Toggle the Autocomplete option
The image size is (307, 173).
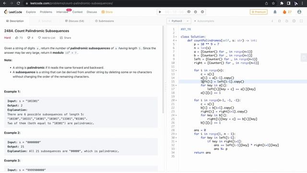click(204, 21)
